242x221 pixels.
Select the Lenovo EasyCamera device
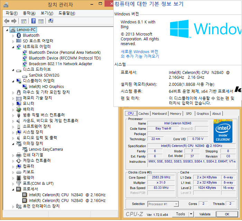coord(46,149)
